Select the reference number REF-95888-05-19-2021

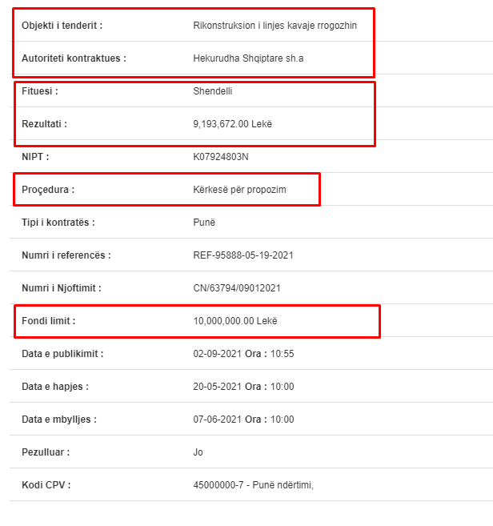coord(243,255)
